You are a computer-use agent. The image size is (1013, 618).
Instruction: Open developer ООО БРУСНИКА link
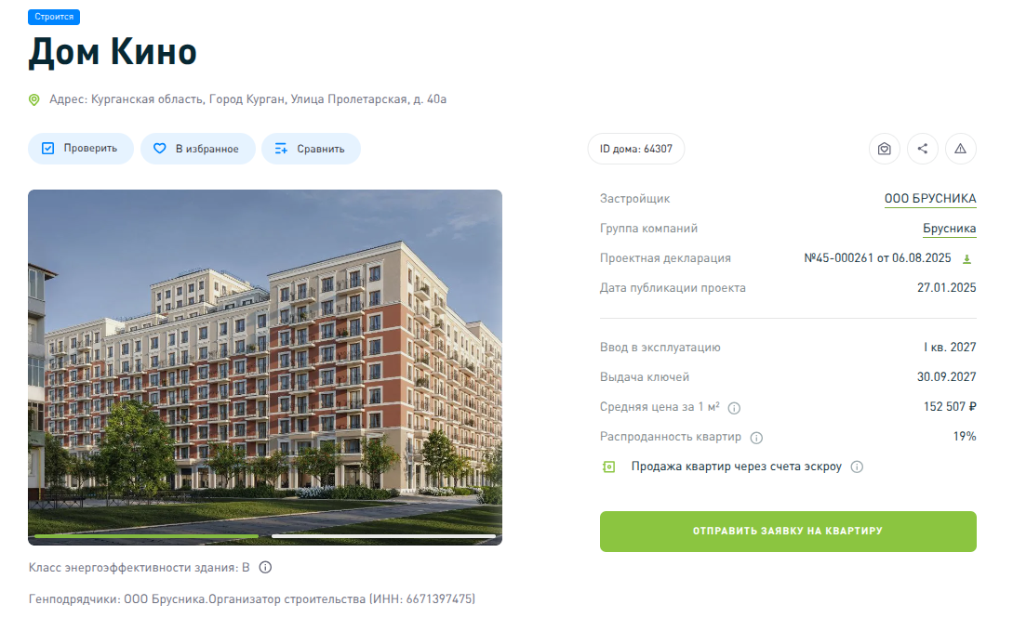coord(930,199)
